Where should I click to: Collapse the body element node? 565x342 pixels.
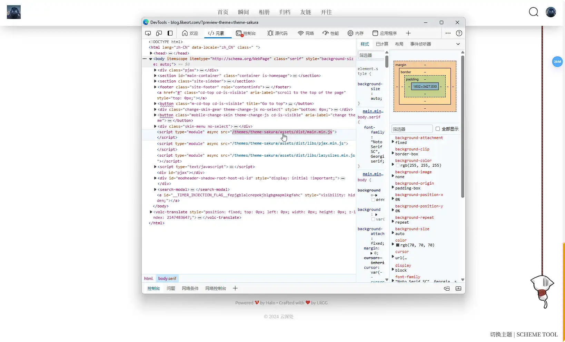click(x=151, y=59)
